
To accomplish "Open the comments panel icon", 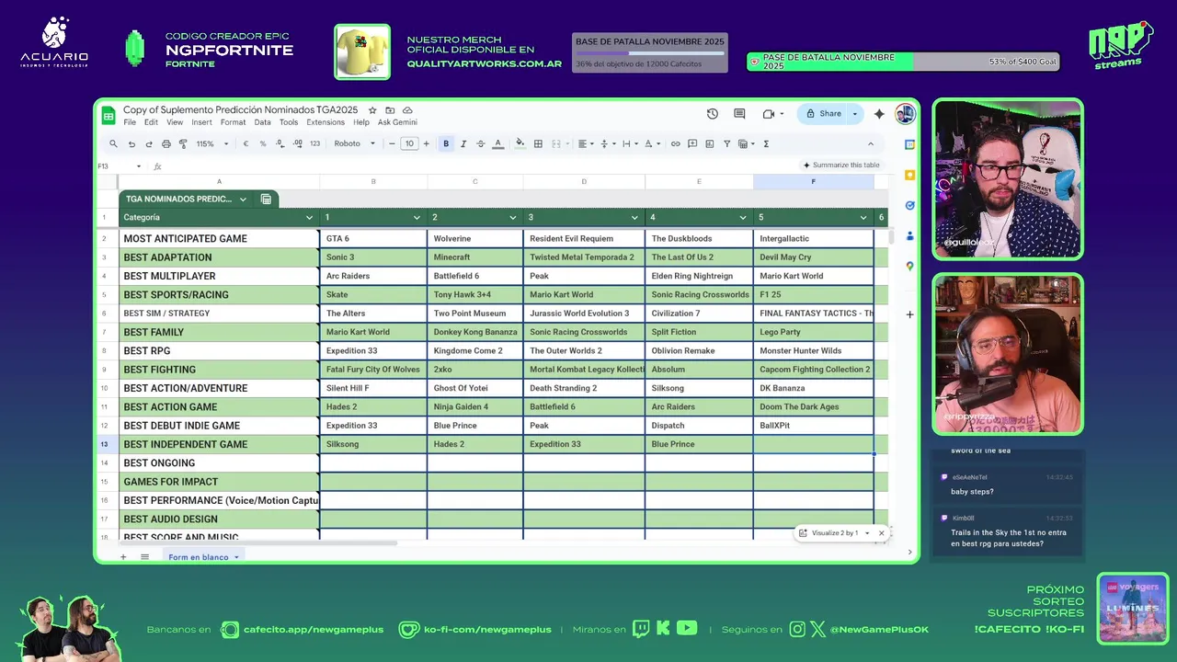I will [739, 114].
